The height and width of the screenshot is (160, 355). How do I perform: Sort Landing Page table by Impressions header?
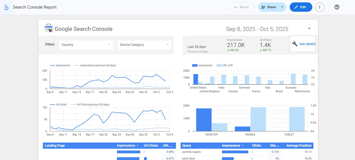[126, 146]
